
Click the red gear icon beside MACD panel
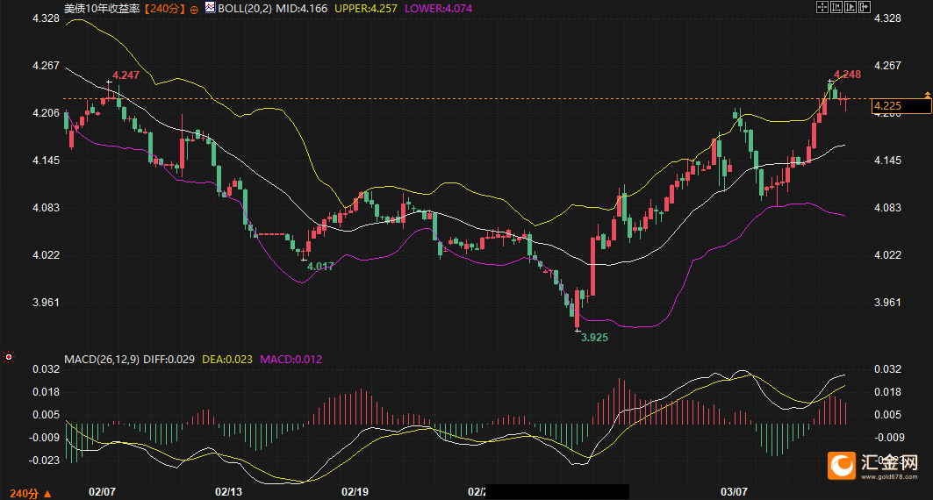tap(8, 357)
